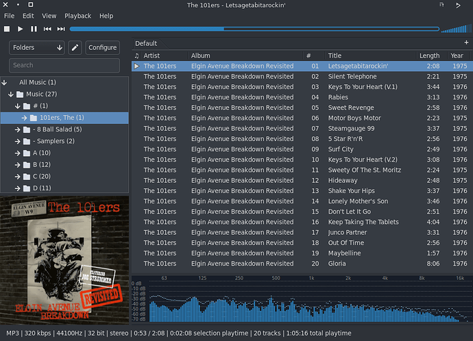
Task: Collapse the All Music tree node
Action: (4, 82)
